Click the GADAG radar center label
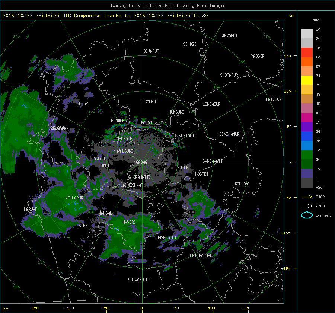335x313 pixels. [142, 162]
